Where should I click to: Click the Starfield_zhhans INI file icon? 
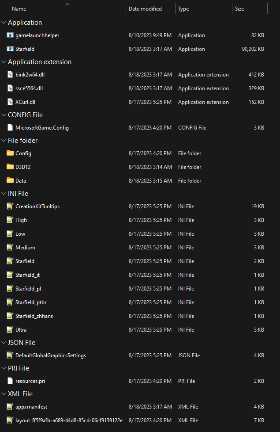pos(10,316)
